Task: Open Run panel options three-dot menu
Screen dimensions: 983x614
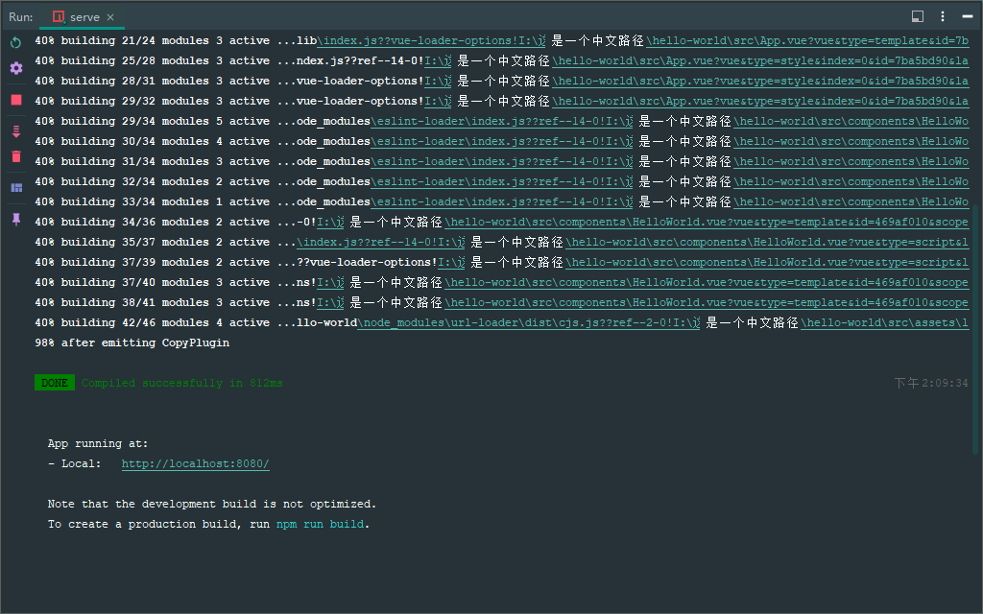Action: coord(943,17)
